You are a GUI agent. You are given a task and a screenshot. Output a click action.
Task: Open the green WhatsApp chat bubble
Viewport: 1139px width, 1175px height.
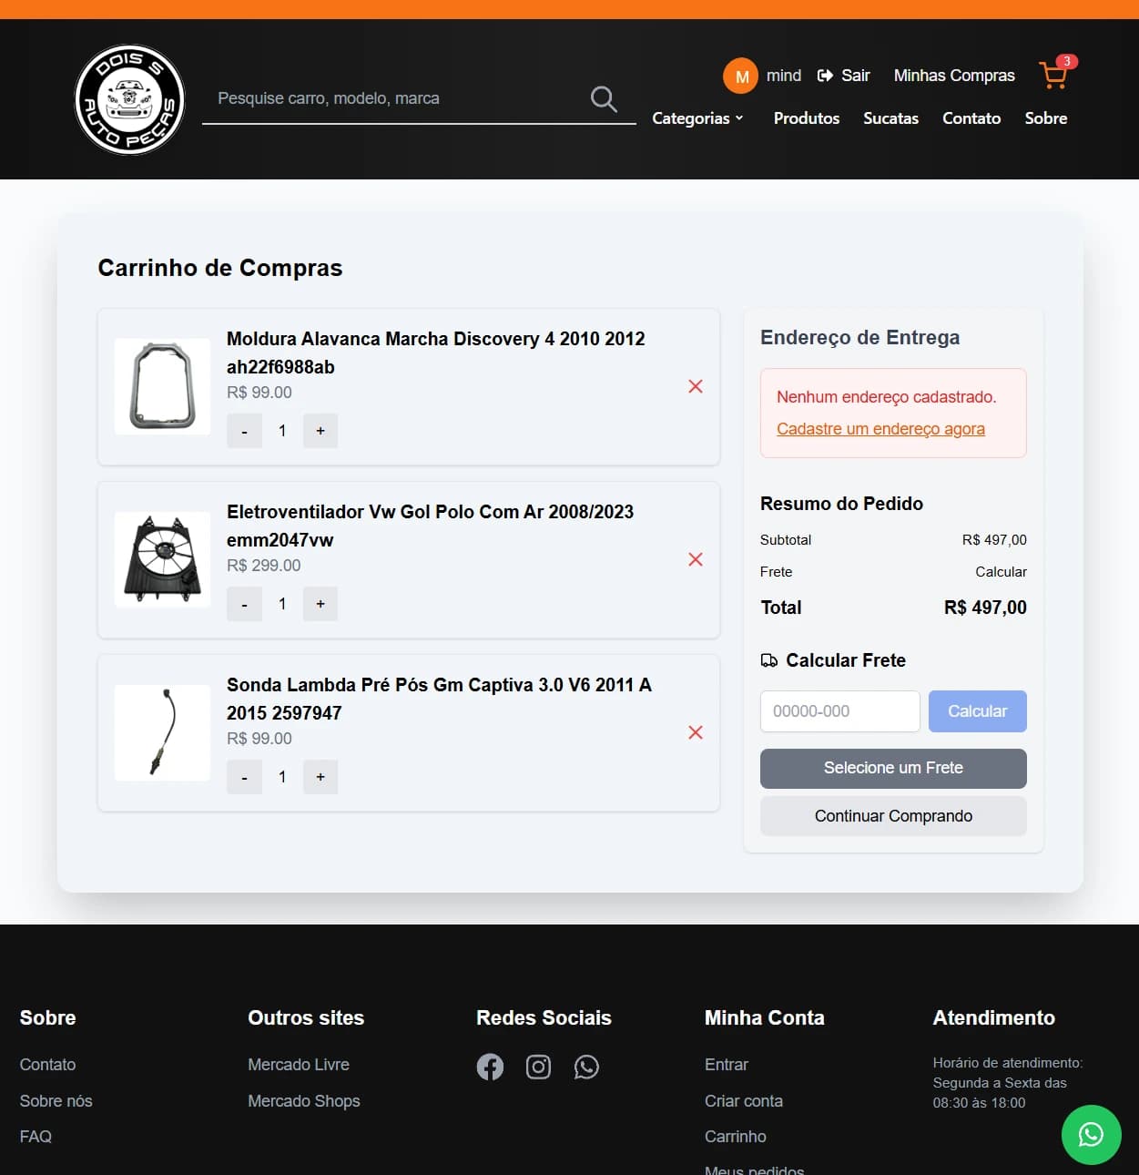[x=1091, y=1135]
